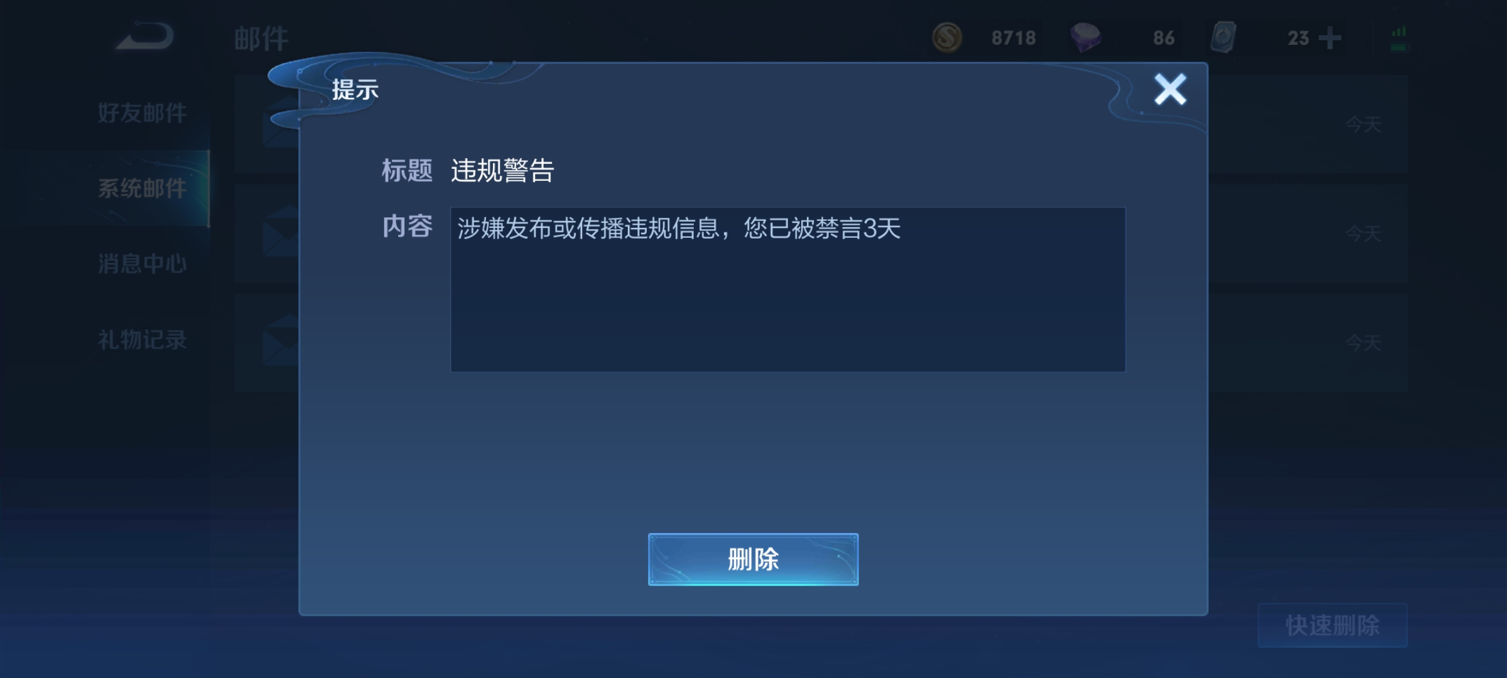Click inside the 内容 message text box
The width and height of the screenshot is (1507, 678).
(x=787, y=289)
